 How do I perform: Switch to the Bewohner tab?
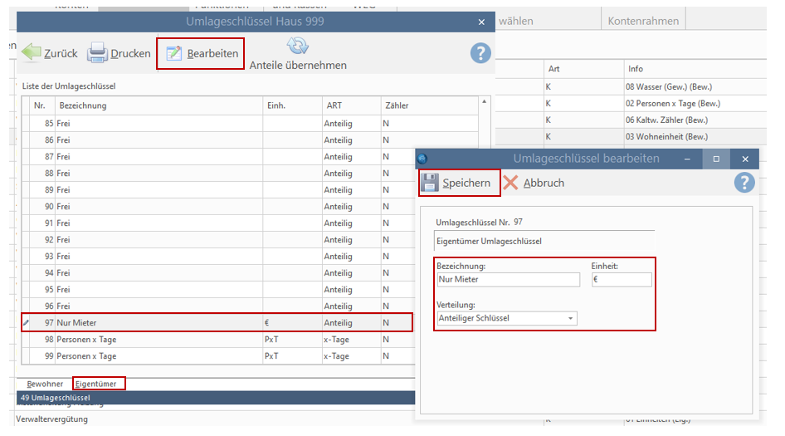pos(45,384)
